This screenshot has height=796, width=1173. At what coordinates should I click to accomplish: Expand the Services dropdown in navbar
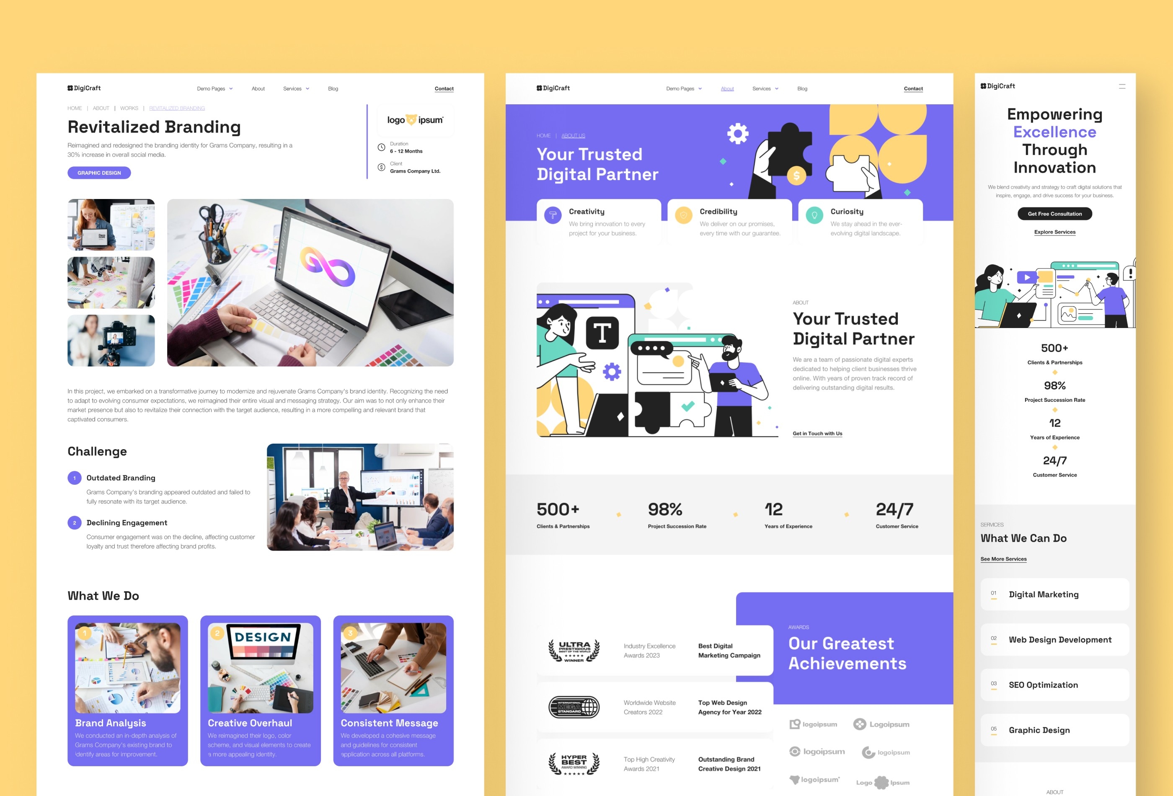[x=296, y=88]
